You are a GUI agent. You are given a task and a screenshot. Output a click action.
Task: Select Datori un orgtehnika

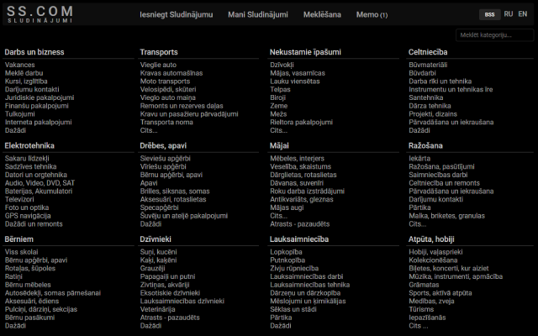37,175
